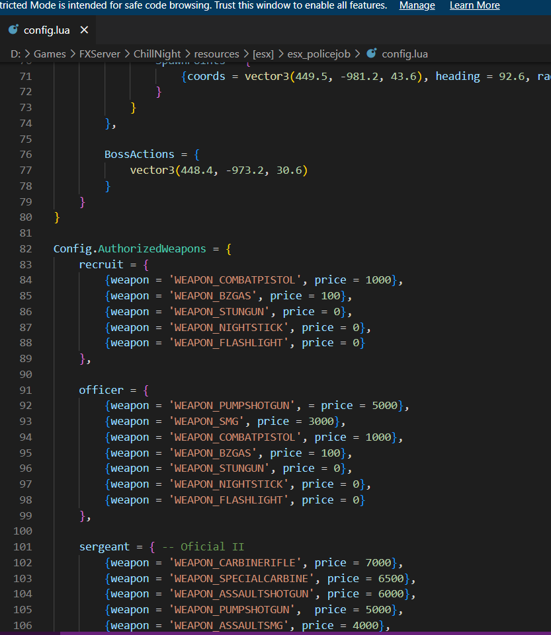The image size is (551, 635).
Task: Select the resources breadcrumb item
Action: pos(217,54)
